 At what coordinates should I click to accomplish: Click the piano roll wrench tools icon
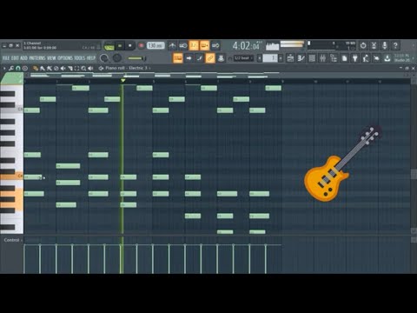tap(11, 69)
